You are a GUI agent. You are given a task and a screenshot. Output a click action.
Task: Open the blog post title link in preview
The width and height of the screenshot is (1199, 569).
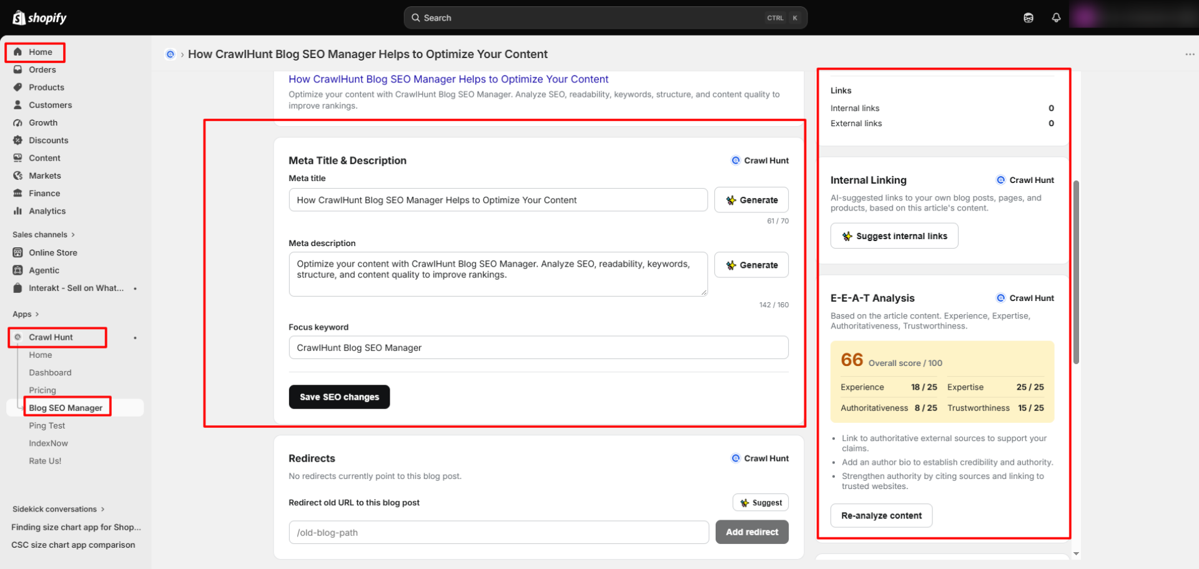click(448, 79)
